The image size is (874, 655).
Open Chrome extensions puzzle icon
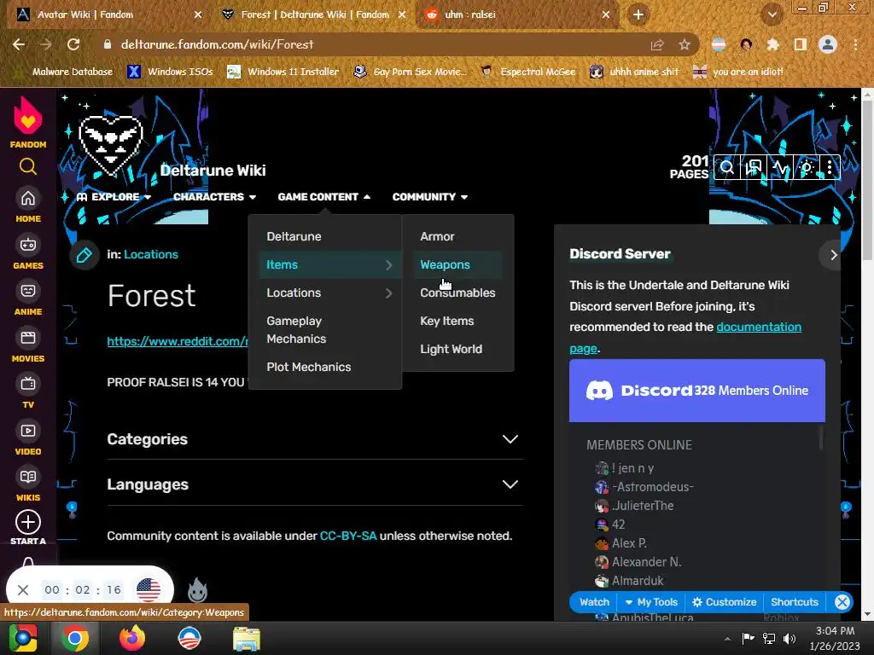772,44
